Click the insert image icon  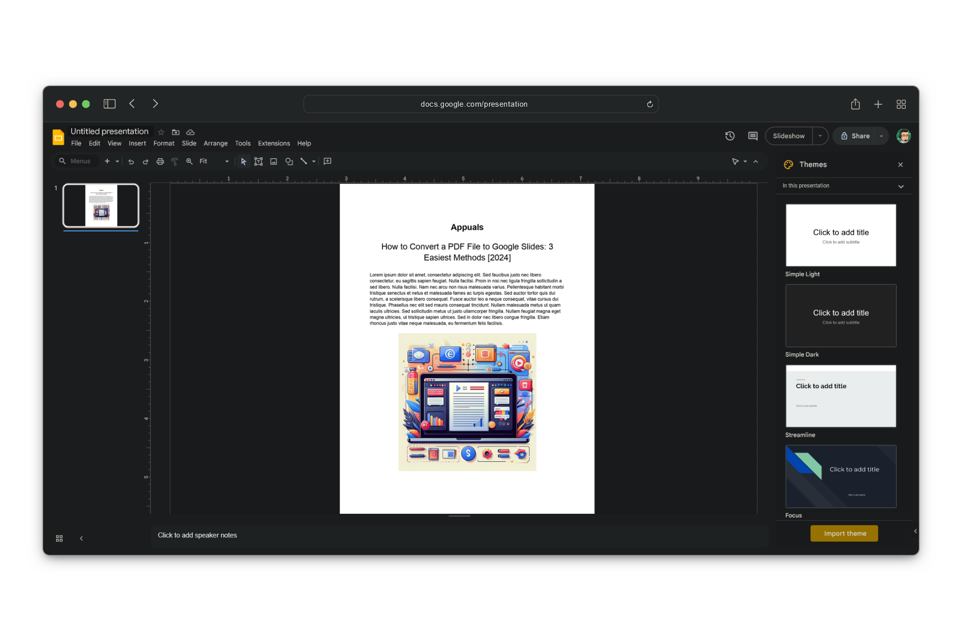click(x=274, y=161)
